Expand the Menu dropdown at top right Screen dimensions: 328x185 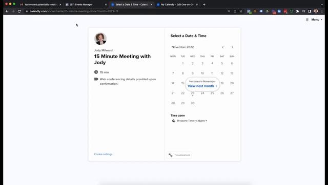pyautogui.click(x=317, y=20)
